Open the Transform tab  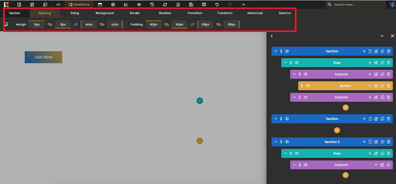[x=225, y=13]
